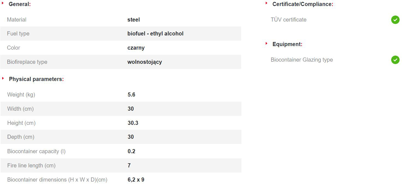Click the green TÜV certificate checkmark icon
The height and width of the screenshot is (190, 407).
(395, 20)
